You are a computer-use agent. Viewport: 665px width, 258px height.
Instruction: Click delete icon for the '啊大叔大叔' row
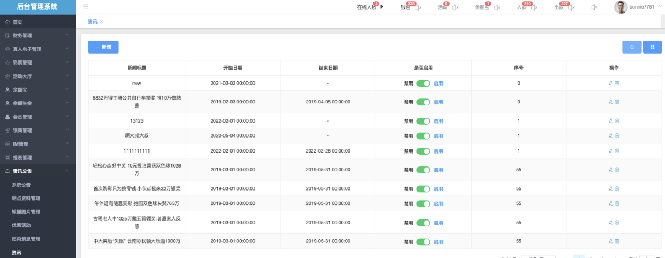pos(617,136)
